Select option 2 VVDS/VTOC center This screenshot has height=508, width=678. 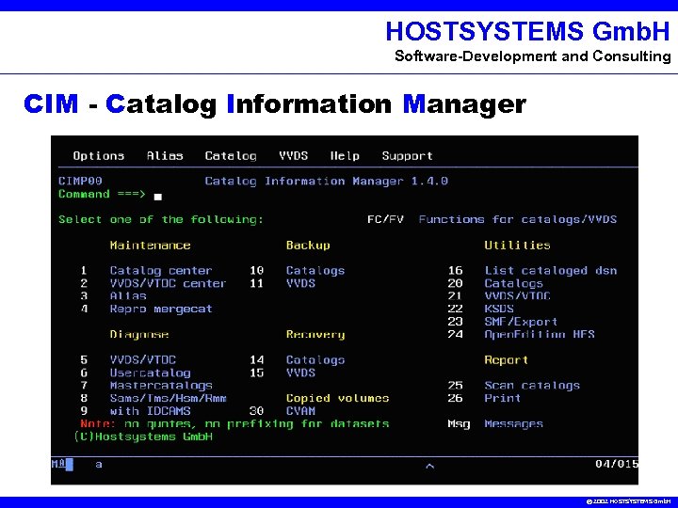click(x=153, y=283)
